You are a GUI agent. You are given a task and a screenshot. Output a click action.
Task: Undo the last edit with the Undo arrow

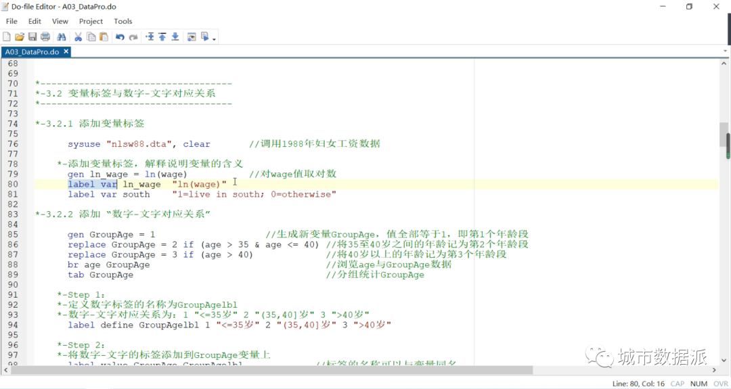120,37
